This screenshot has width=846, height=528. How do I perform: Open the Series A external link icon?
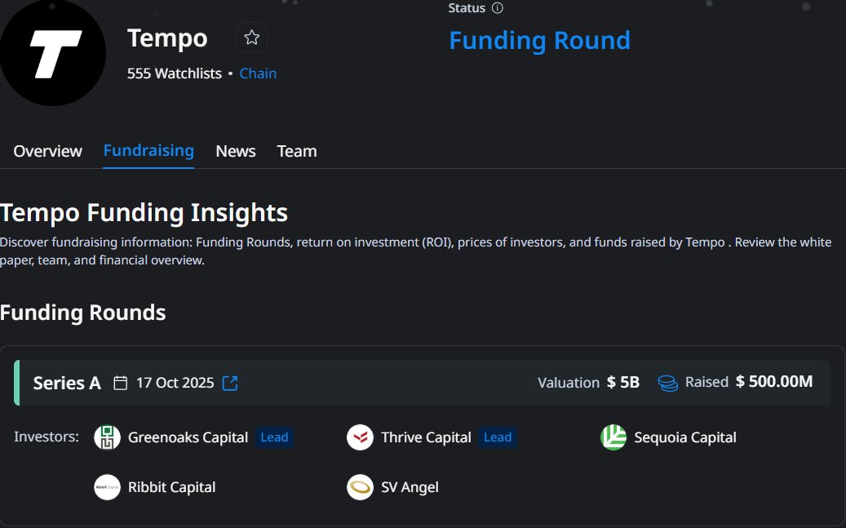point(230,383)
